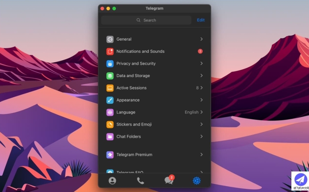Image resolution: width=309 pixels, height=192 pixels.
Task: Open the orange Active Sessions icon
Action: pos(110,88)
